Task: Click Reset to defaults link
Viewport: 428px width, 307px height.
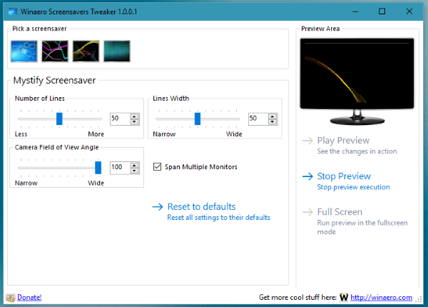Action: point(201,207)
